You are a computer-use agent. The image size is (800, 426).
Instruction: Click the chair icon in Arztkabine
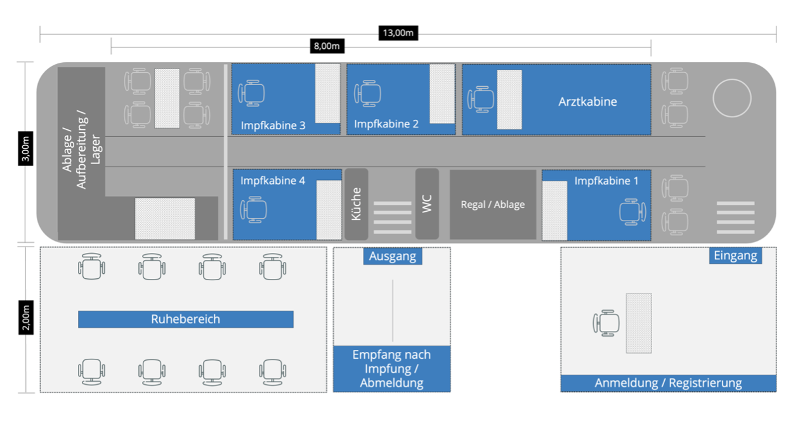point(481,100)
